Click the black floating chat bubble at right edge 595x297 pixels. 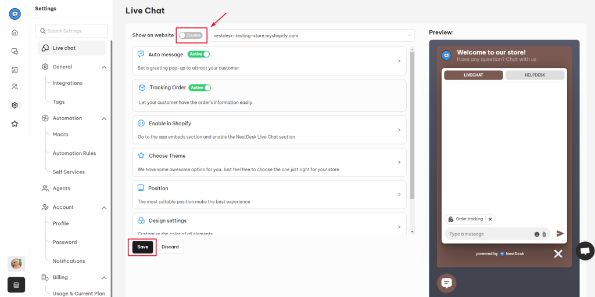tap(585, 251)
